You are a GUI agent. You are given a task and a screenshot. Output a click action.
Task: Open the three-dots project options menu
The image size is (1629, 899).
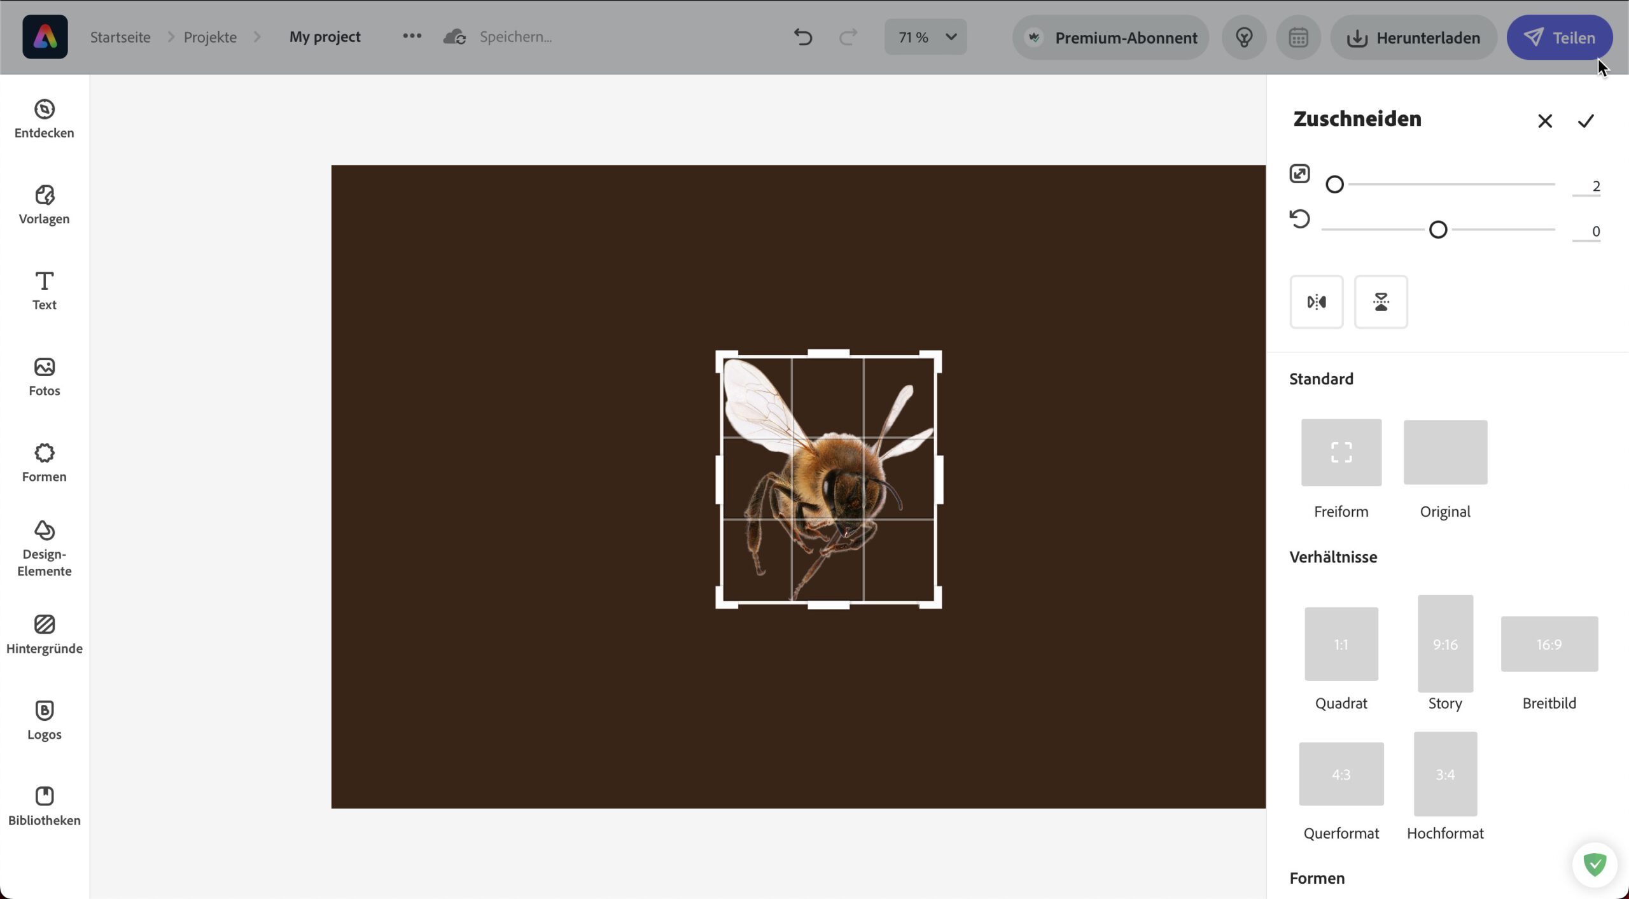coord(412,36)
